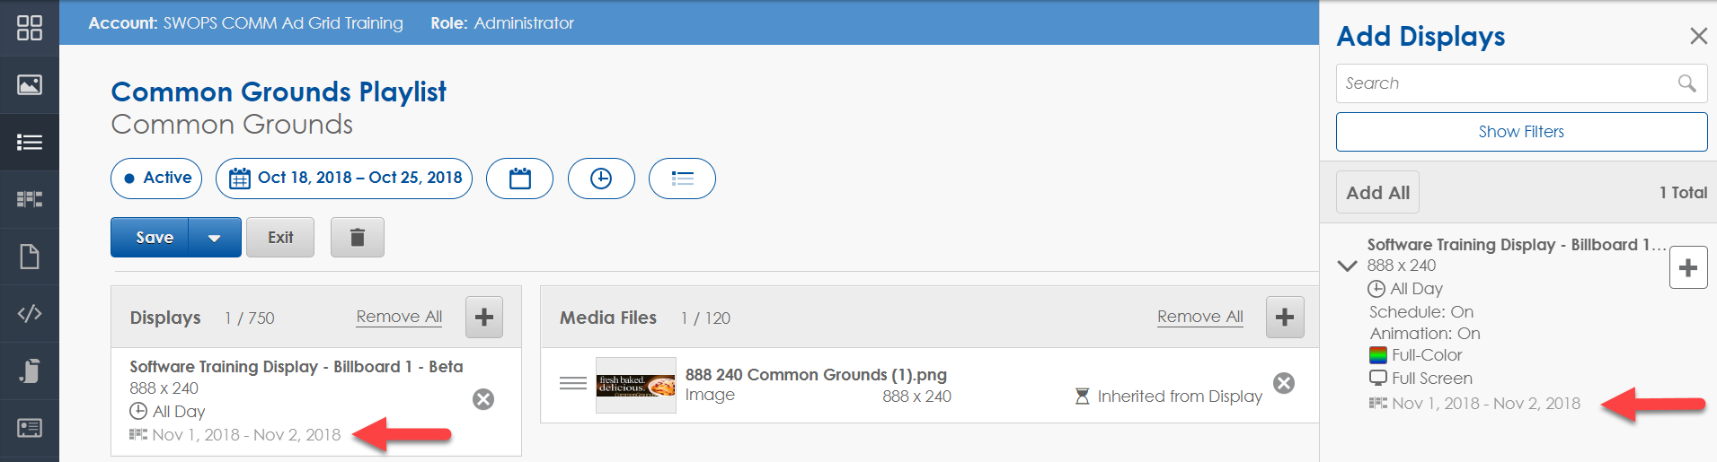Click the trash delete playlist button

[x=358, y=238]
